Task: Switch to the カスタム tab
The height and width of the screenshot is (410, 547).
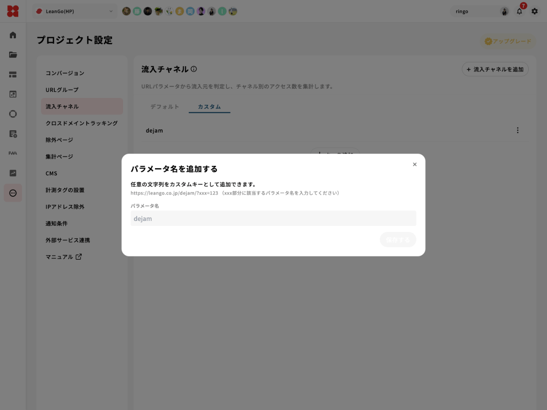Action: (x=209, y=107)
